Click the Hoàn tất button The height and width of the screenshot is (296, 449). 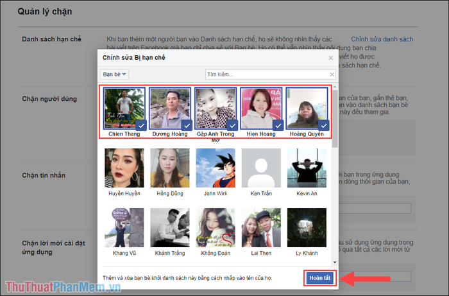pos(320,278)
